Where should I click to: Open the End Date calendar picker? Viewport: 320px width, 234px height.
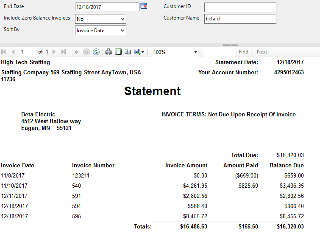pyautogui.click(x=144, y=6)
